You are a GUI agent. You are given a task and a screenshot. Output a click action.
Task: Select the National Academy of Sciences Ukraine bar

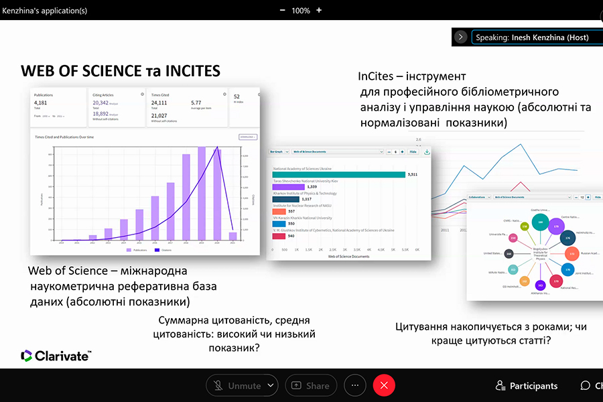[339, 175]
